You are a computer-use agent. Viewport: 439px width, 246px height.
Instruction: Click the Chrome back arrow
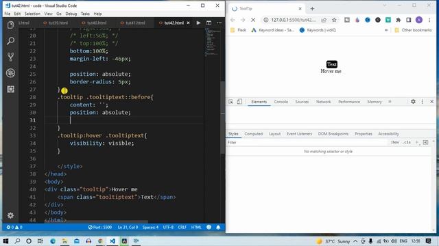(x=233, y=20)
